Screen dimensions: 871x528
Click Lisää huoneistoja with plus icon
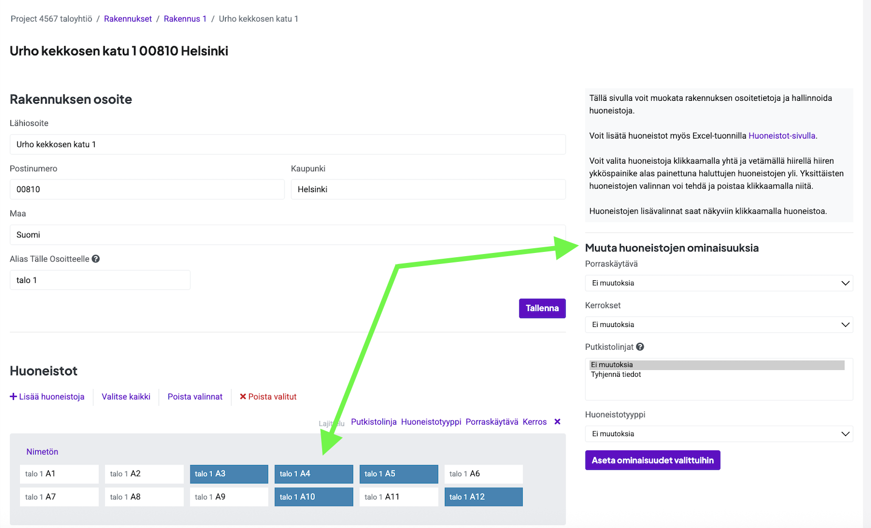tap(47, 397)
